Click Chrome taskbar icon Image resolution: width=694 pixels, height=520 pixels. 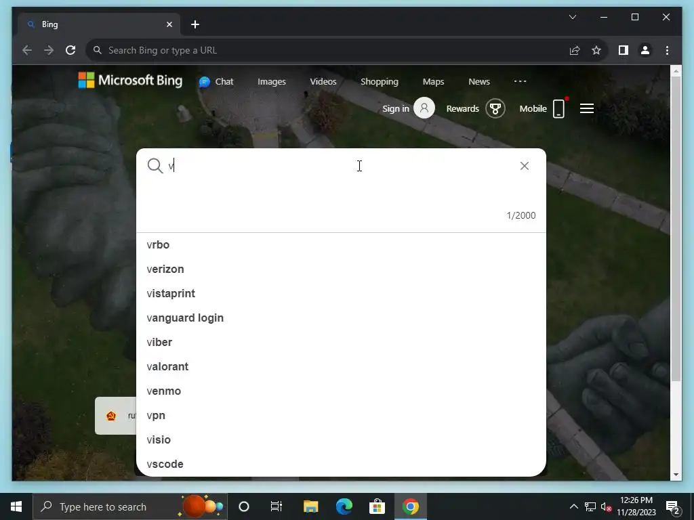pos(410,506)
